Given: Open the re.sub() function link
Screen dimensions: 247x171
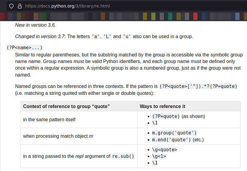Looking at the screenshot, I should [x=123, y=156].
